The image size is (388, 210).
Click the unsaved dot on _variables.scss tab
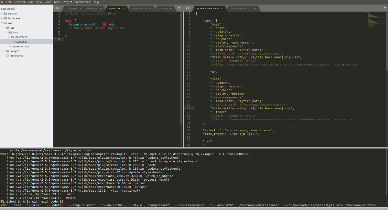[x=255, y=9]
